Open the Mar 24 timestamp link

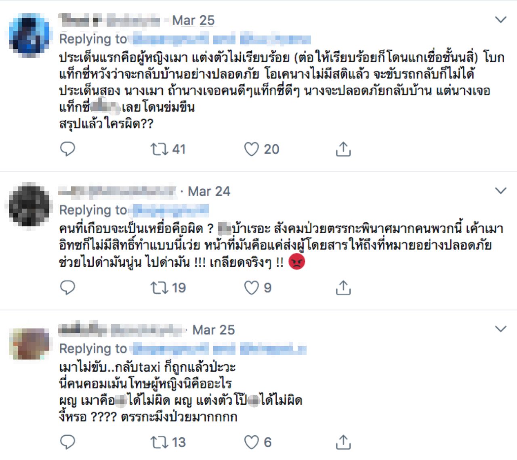(x=209, y=191)
